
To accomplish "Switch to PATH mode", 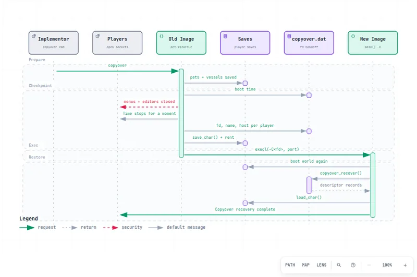I will coord(290,265).
